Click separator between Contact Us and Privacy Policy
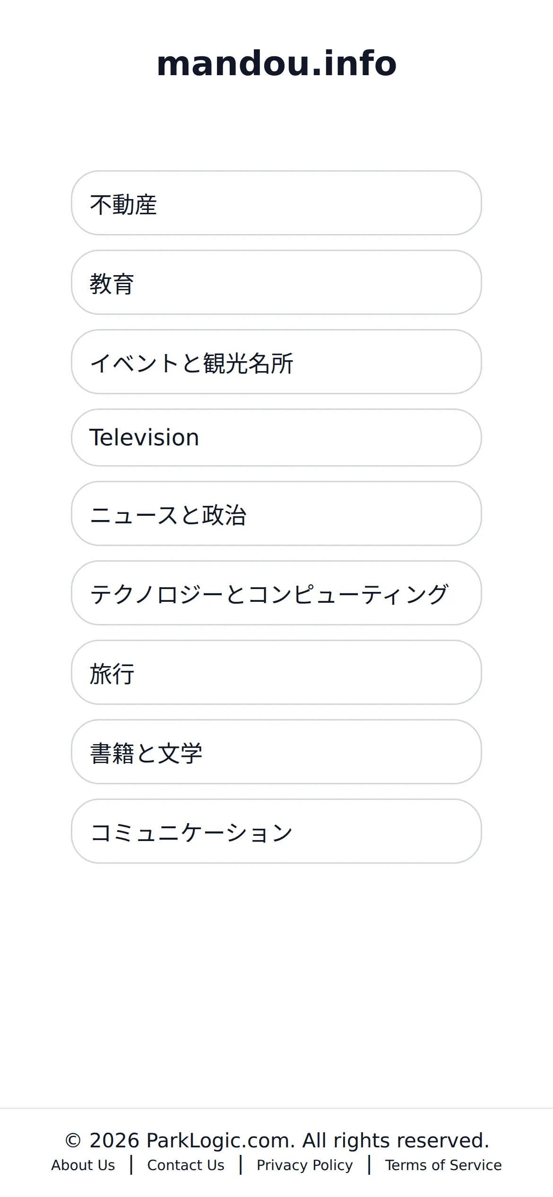The width and height of the screenshot is (553, 1197). point(241,1165)
